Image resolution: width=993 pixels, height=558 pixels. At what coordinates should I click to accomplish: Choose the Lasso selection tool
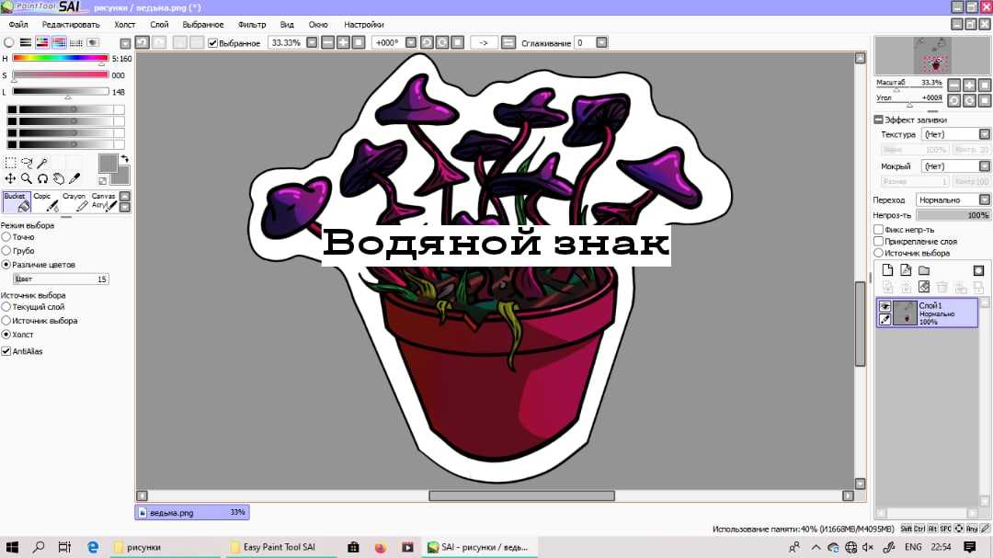click(x=27, y=164)
